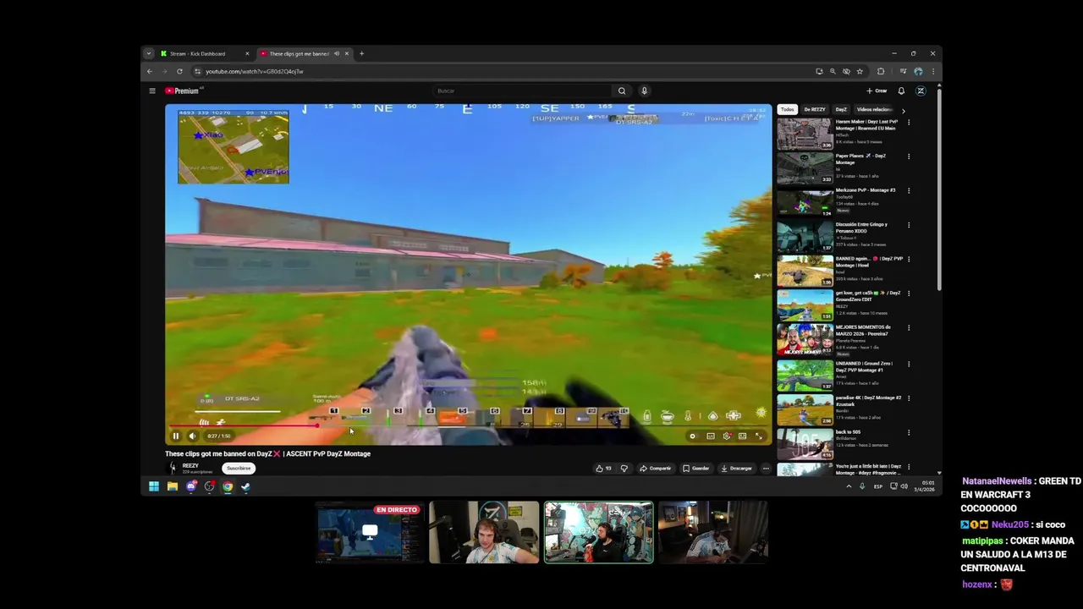Image resolution: width=1083 pixels, height=609 pixels.
Task: Click the Suscribirse button
Action: point(239,469)
